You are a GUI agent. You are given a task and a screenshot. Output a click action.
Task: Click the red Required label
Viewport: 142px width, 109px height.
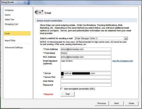[x=48, y=94]
